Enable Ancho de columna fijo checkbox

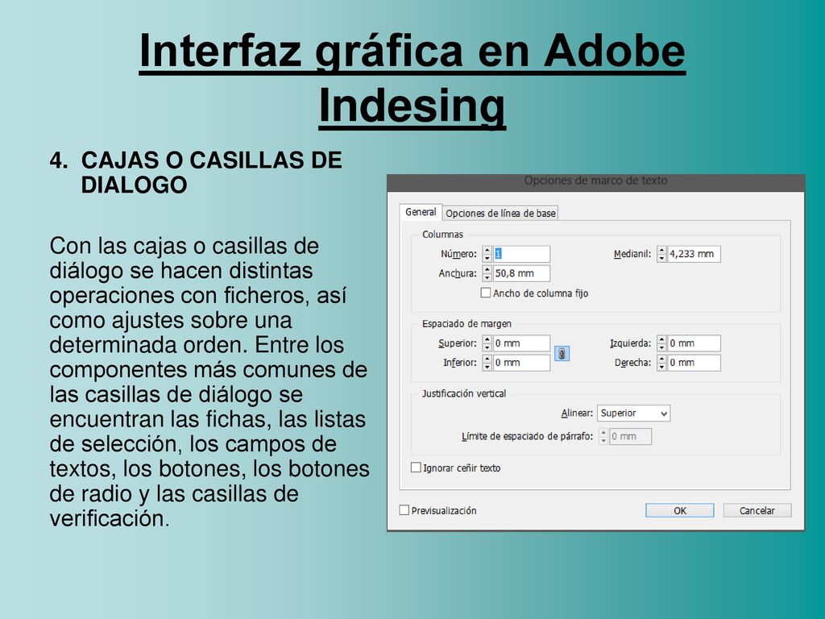(486, 293)
